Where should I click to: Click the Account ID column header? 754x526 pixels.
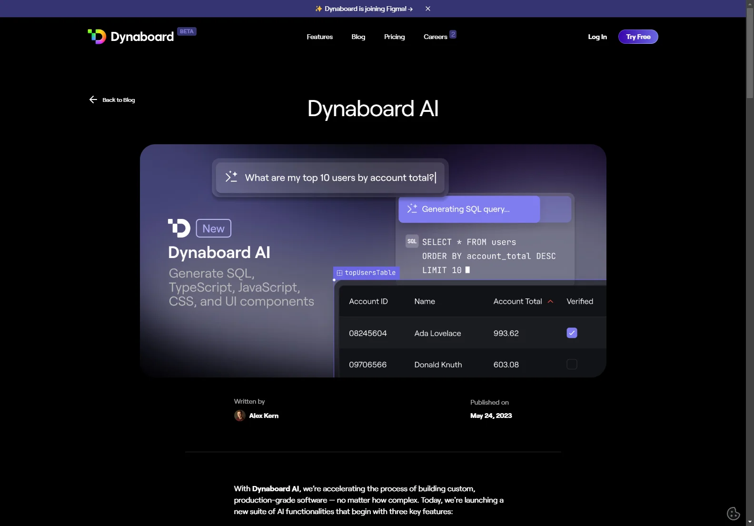click(x=368, y=301)
